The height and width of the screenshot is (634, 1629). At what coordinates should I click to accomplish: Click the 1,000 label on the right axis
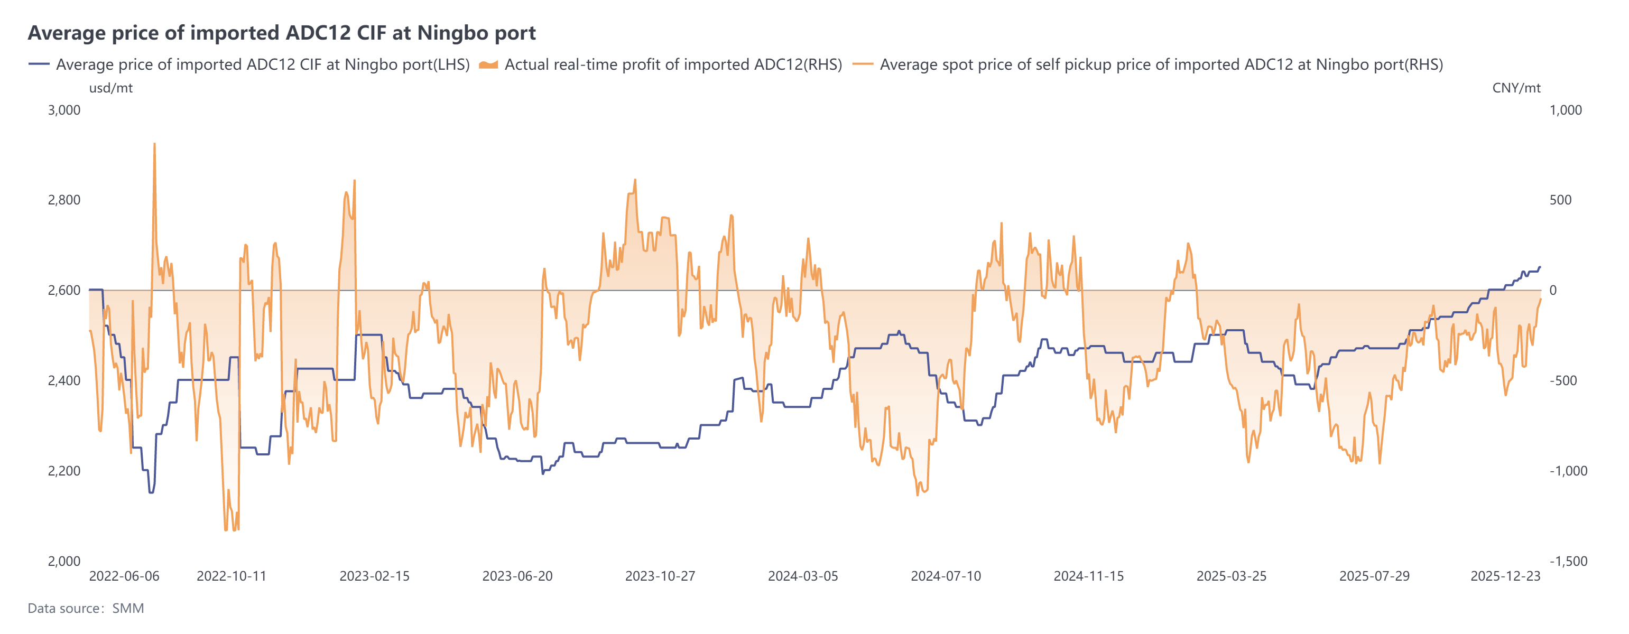click(1565, 110)
